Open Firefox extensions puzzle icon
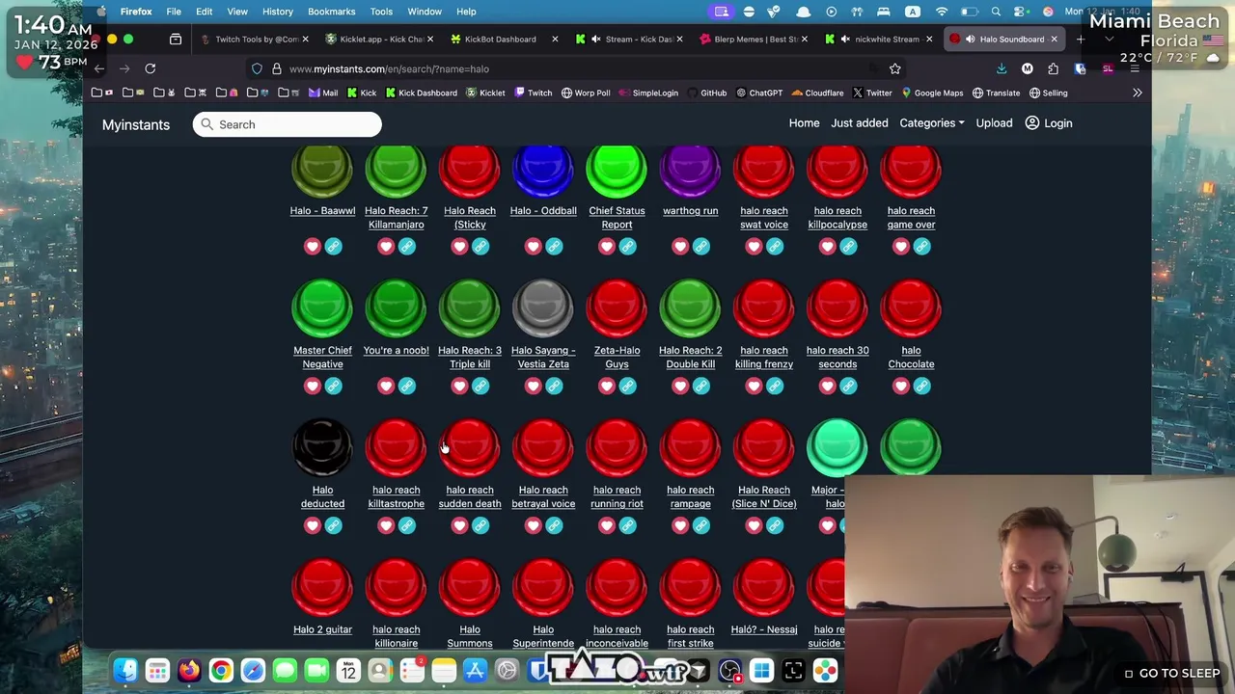The width and height of the screenshot is (1235, 694). (1054, 68)
